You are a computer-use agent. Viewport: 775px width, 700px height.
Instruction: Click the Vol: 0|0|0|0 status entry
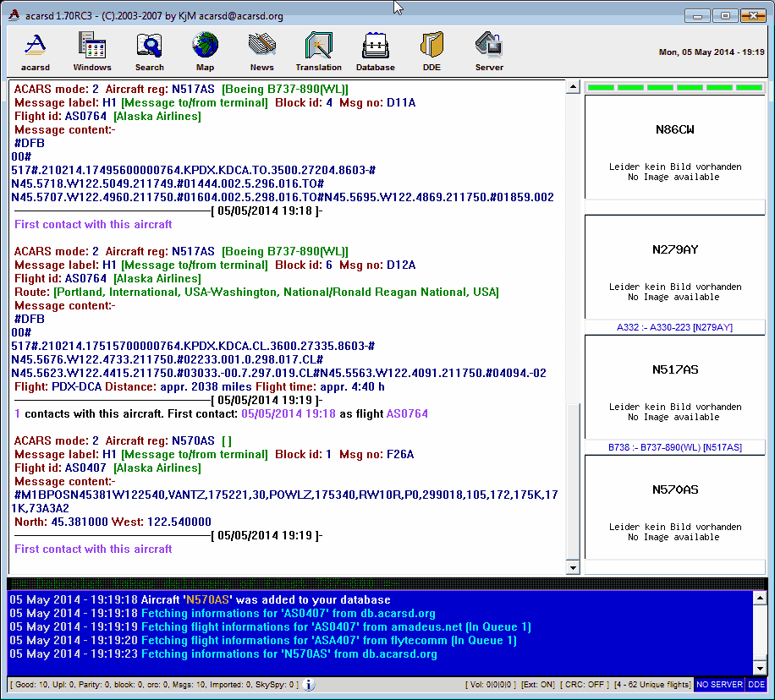(x=491, y=684)
